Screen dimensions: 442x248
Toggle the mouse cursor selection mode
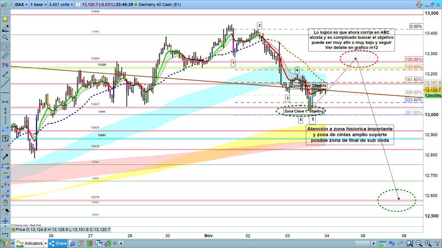tap(5, 46)
